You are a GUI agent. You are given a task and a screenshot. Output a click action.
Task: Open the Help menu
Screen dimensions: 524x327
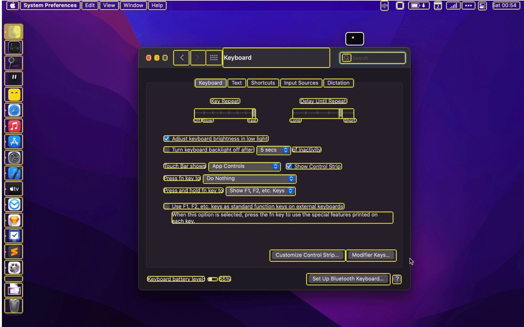click(x=157, y=5)
